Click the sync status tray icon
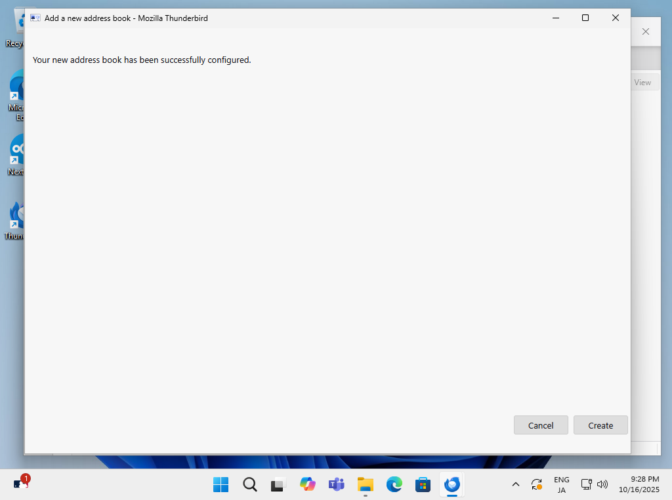672x500 pixels. click(537, 485)
